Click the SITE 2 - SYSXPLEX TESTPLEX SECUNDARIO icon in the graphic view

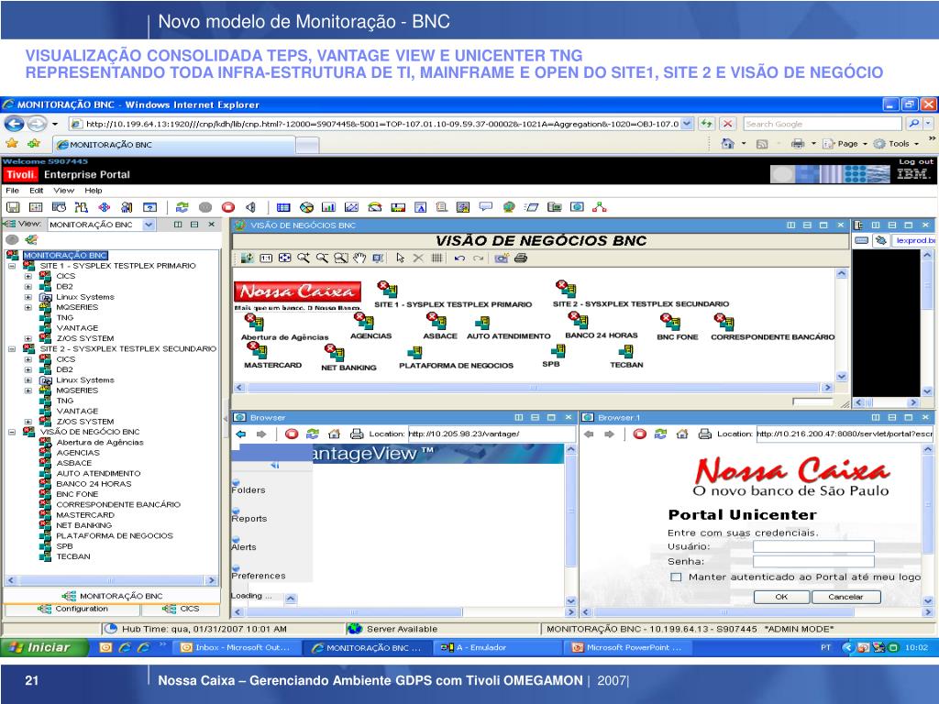pyautogui.click(x=565, y=288)
